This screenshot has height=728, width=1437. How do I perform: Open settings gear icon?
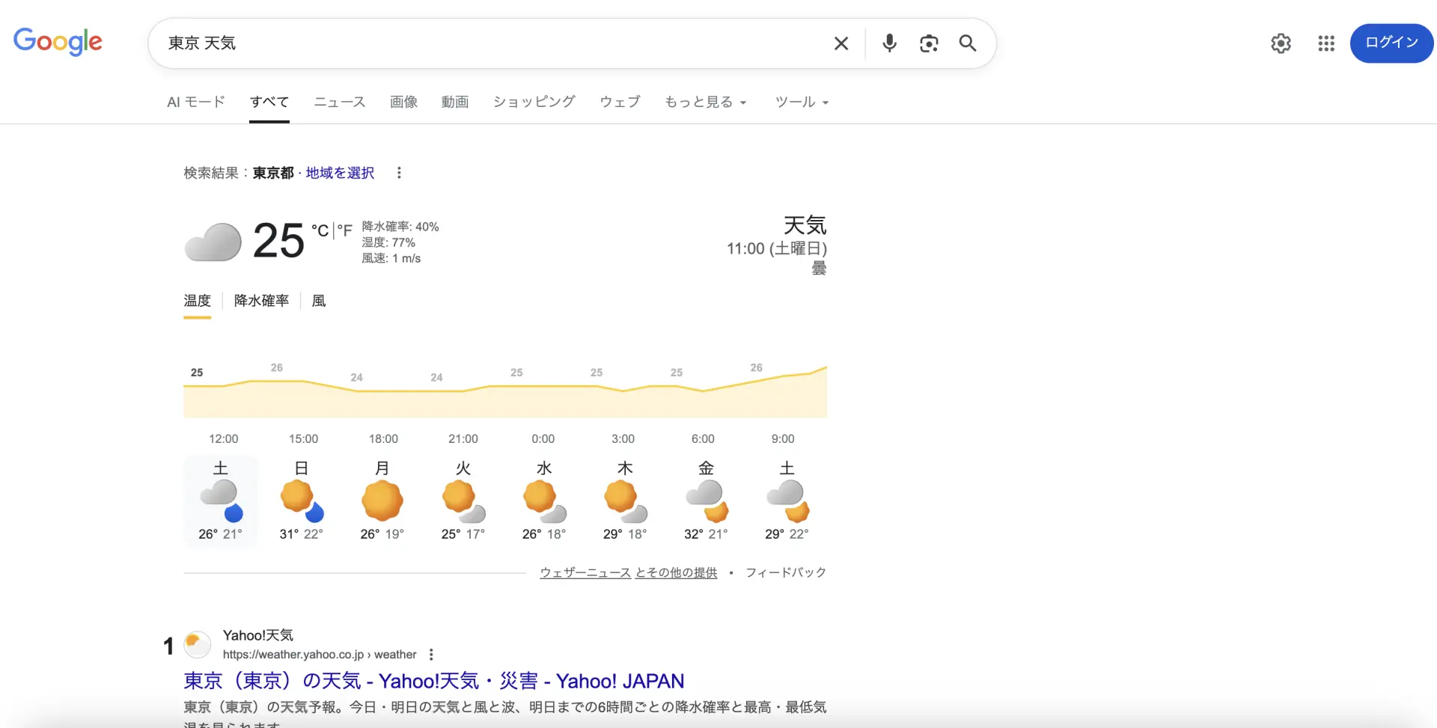[1281, 43]
